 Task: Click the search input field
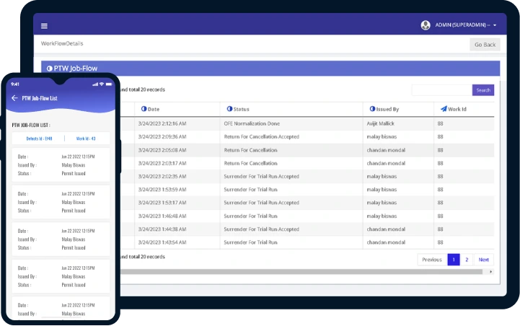441,90
